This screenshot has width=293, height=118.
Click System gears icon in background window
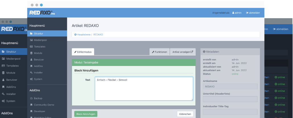(x=3, y=101)
